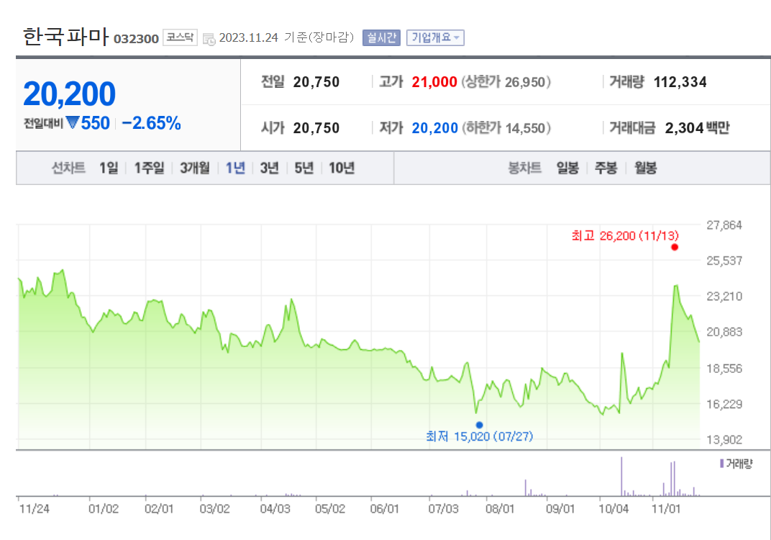This screenshot has height=540, width=771.
Task: Click the 한국파마 stock name
Action: (x=65, y=37)
